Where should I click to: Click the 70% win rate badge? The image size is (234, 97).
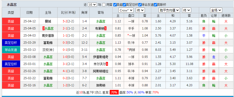click(114, 92)
